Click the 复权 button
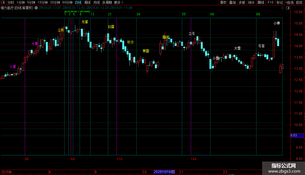The height and width of the screenshot is (175, 305). tap(223, 2)
